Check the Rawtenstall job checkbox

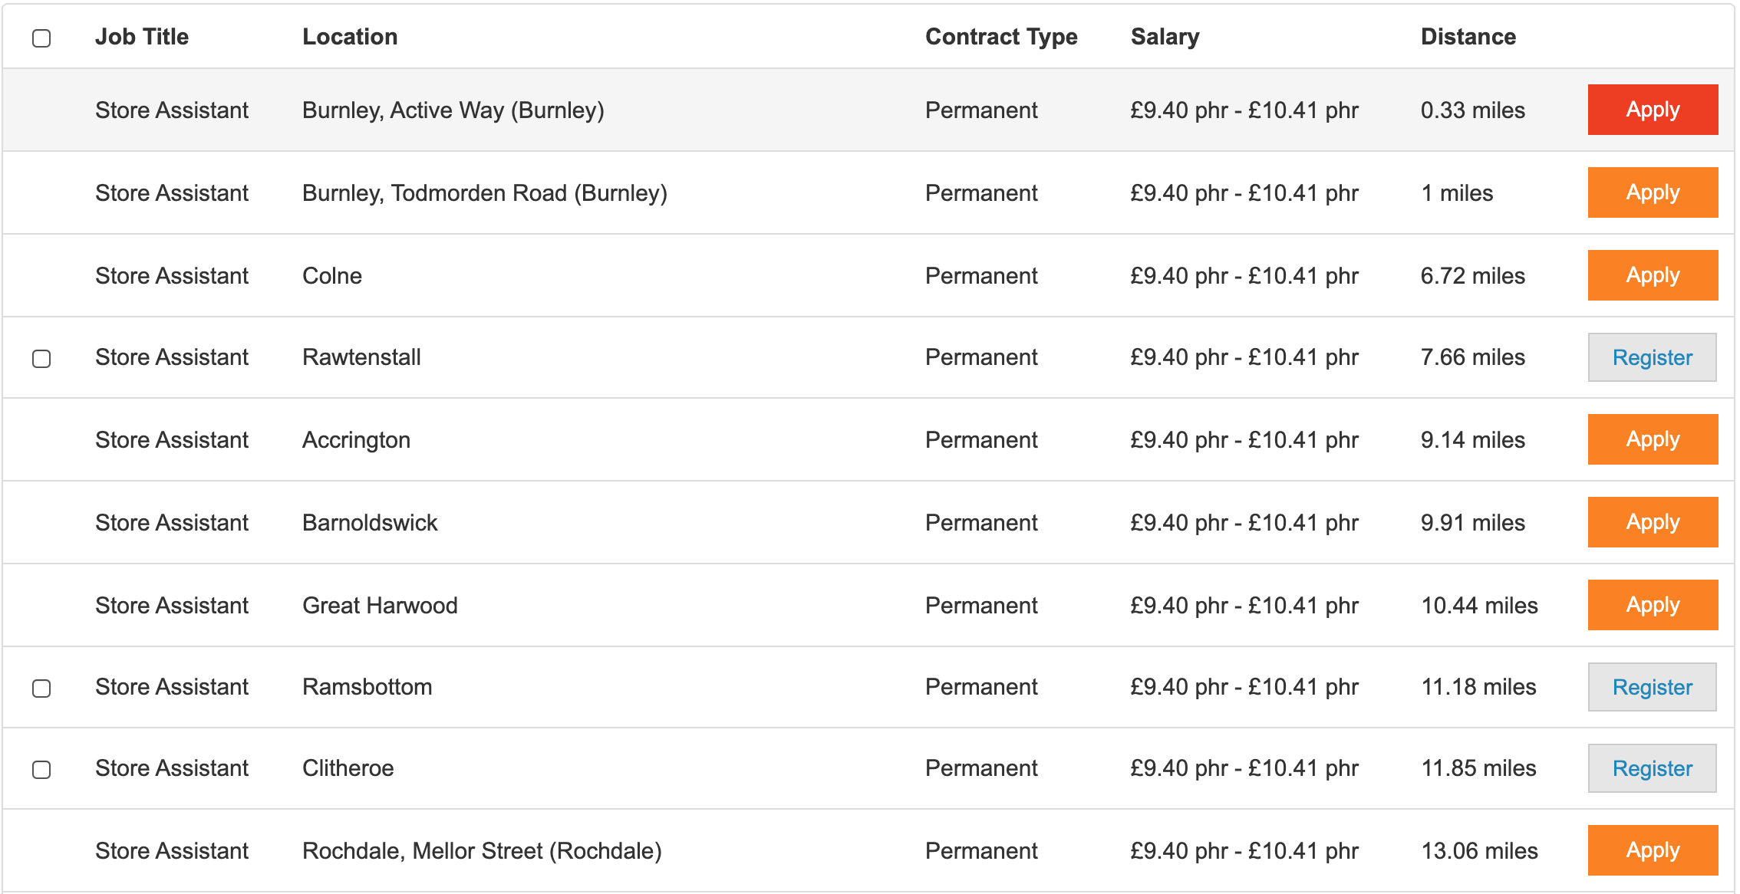tap(41, 359)
